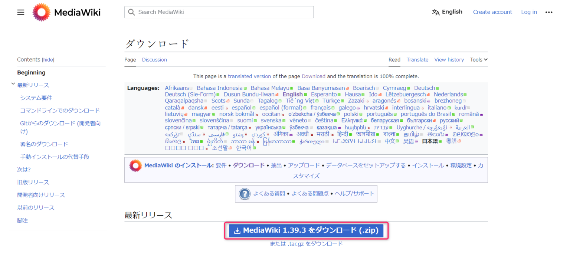Collapse the Contents sidebar via hide
Viewport: 570px width, 253px height.
point(48,59)
